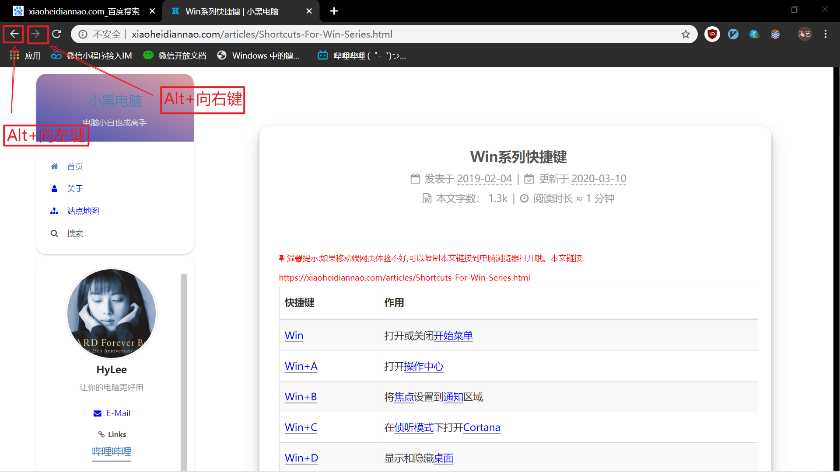Image resolution: width=840 pixels, height=472 pixels.
Task: Open the 开始菜单 link in the table
Action: [x=453, y=336]
